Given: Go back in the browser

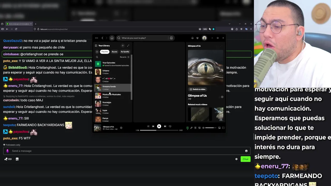Looking at the screenshot, I should (x=7, y=29).
